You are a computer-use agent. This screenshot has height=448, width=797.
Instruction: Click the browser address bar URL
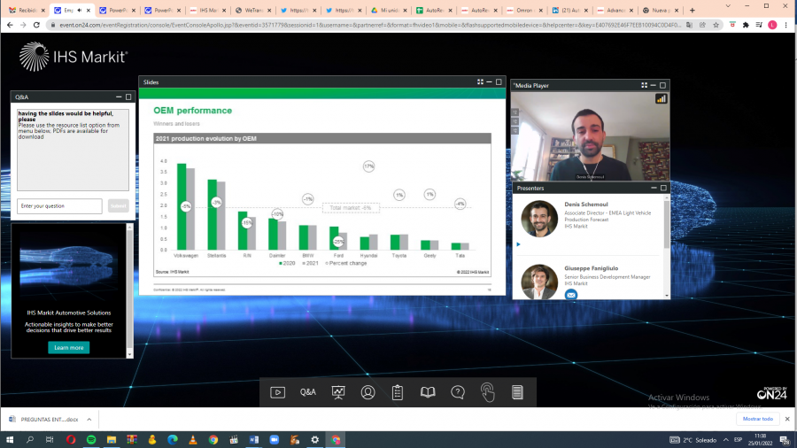point(369,25)
